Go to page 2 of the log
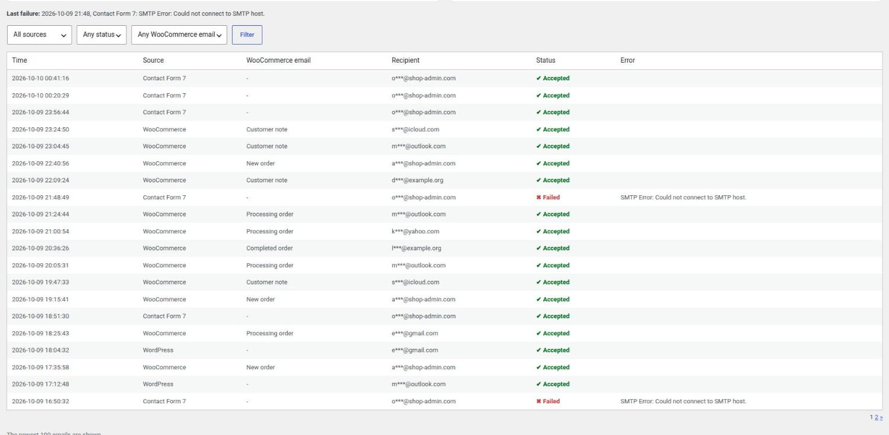 click(876, 417)
